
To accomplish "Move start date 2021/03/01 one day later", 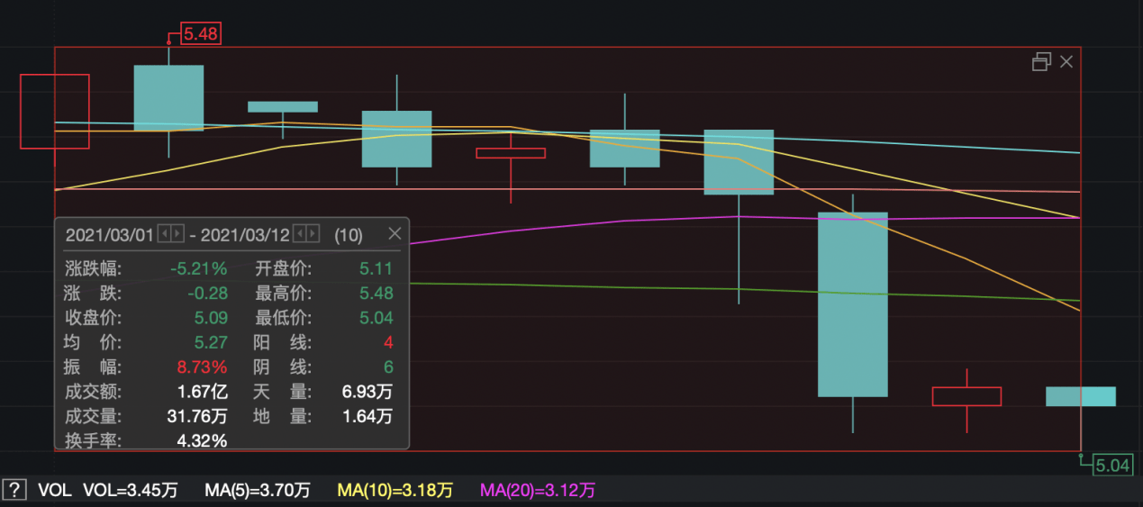I will click(x=177, y=234).
